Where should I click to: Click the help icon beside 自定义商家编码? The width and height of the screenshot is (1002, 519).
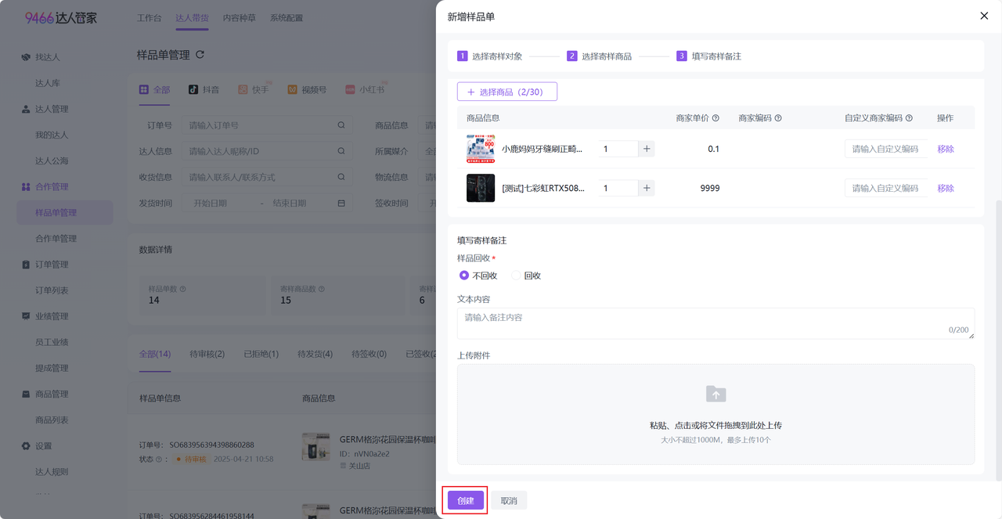click(909, 118)
